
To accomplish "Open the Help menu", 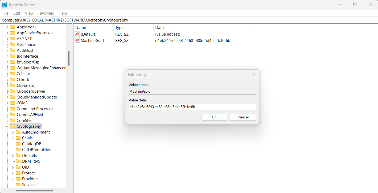I will pyautogui.click(x=63, y=13).
